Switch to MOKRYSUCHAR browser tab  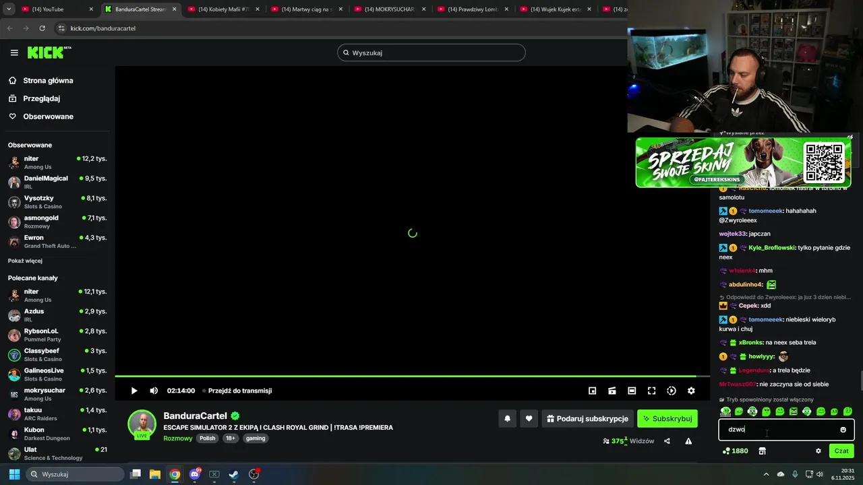(390, 9)
